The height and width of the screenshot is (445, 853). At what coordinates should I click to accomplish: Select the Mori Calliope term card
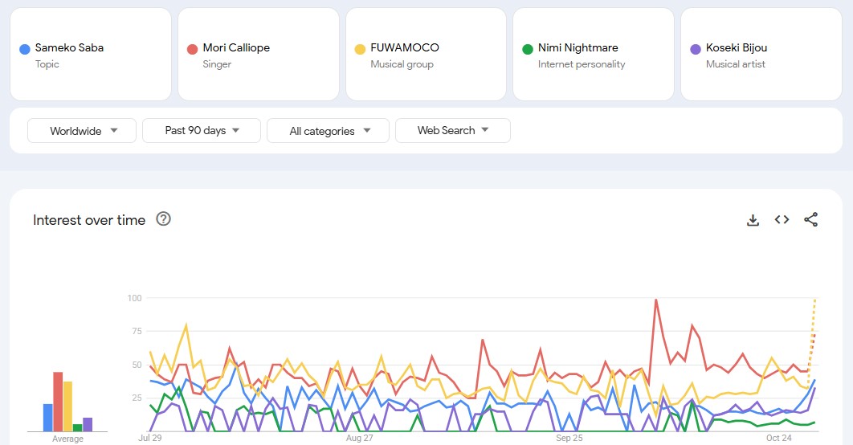(257, 55)
